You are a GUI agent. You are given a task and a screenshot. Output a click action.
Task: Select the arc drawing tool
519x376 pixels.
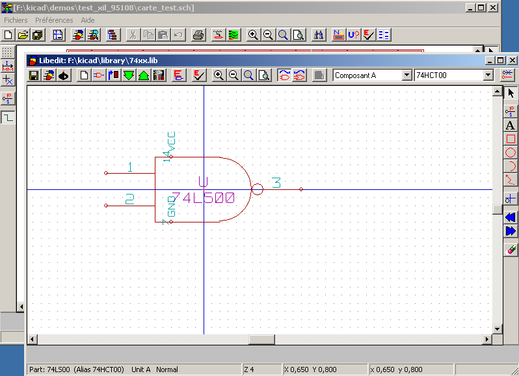[511, 167]
